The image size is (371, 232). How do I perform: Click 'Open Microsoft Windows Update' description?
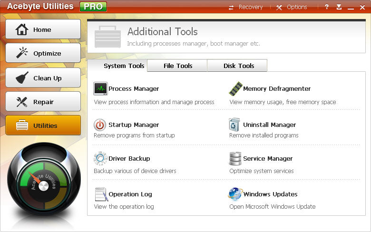pyautogui.click(x=273, y=206)
